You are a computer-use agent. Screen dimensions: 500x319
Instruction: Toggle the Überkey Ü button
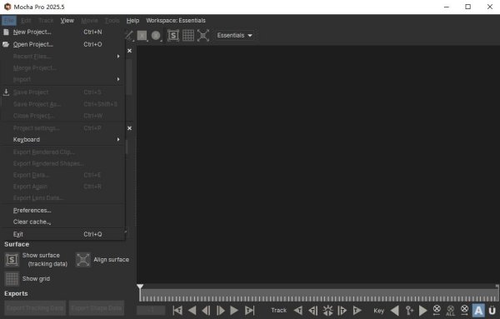pos(492,311)
